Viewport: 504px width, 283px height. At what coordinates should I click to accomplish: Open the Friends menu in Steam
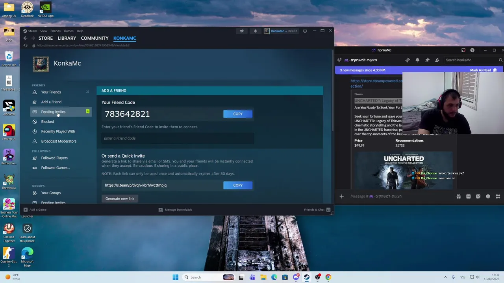point(55,31)
